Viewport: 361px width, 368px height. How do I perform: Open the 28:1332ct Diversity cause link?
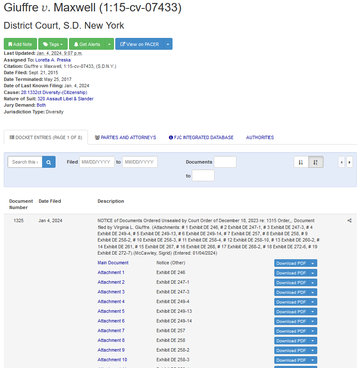coord(54,92)
